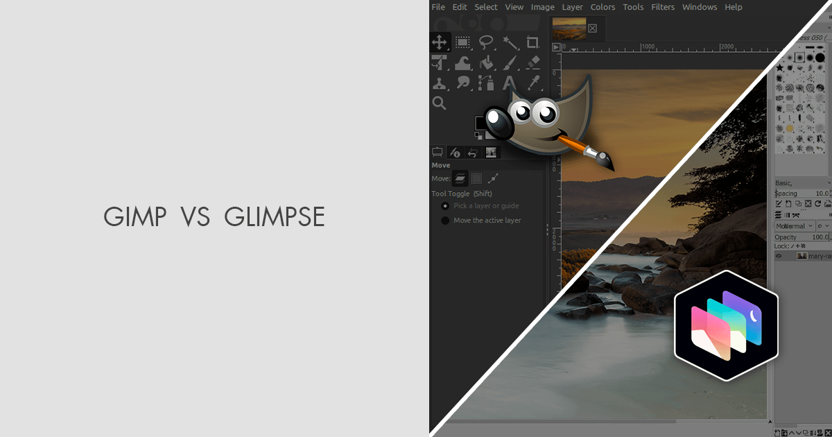
Task: Select 'Pick a layer or guide' option
Action: [x=480, y=206]
